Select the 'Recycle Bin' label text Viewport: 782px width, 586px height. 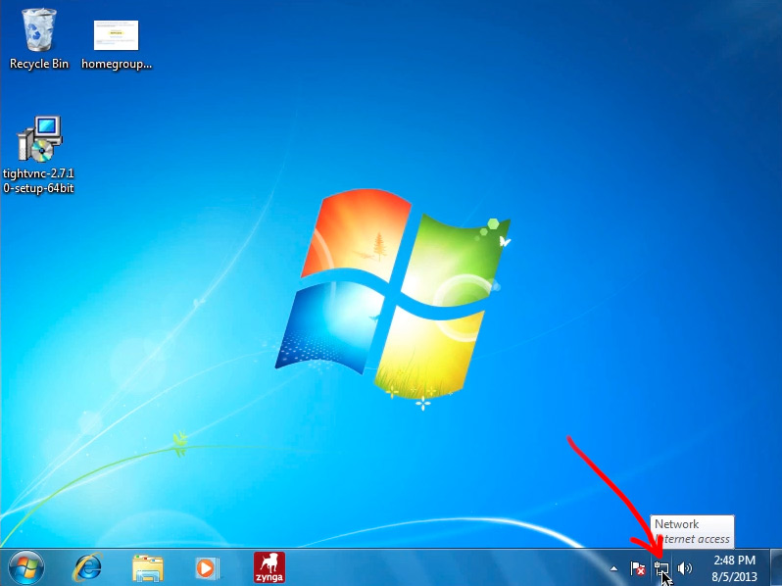39,64
